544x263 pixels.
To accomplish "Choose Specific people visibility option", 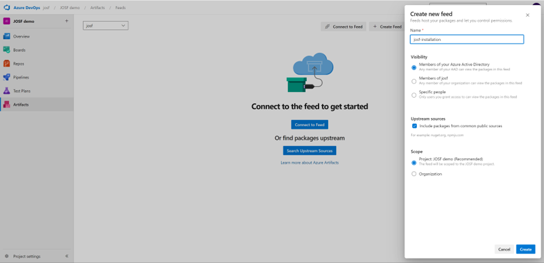I will pos(414,95).
